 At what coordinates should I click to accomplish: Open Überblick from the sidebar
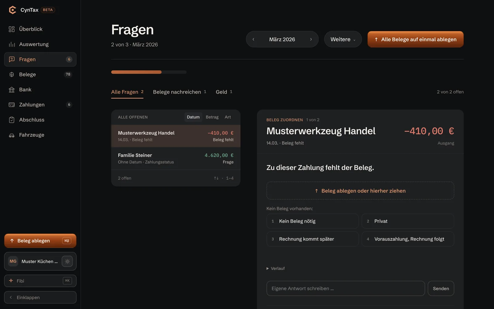(x=40, y=29)
